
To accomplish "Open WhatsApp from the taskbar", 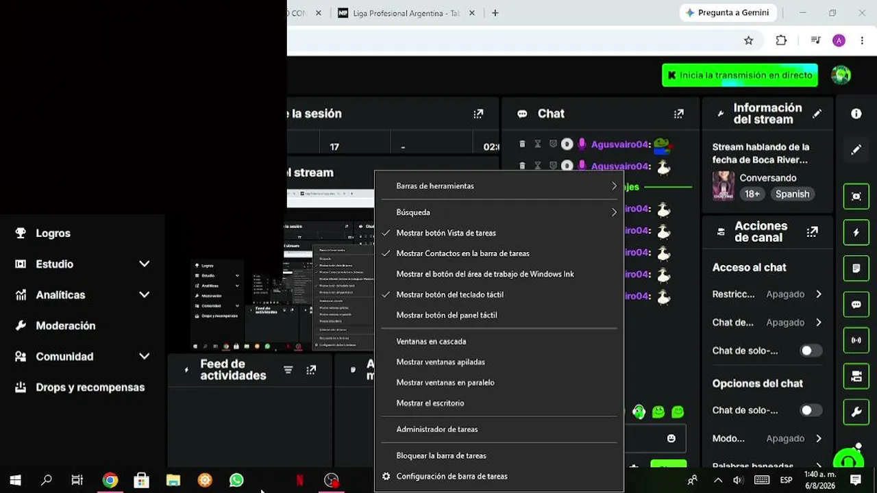I will click(x=236, y=480).
